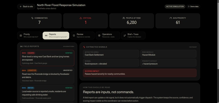Screen dimensions: 219x103
Task: Click the Brief + Trace branch icon
Action: pyautogui.click(x=125, y=36)
